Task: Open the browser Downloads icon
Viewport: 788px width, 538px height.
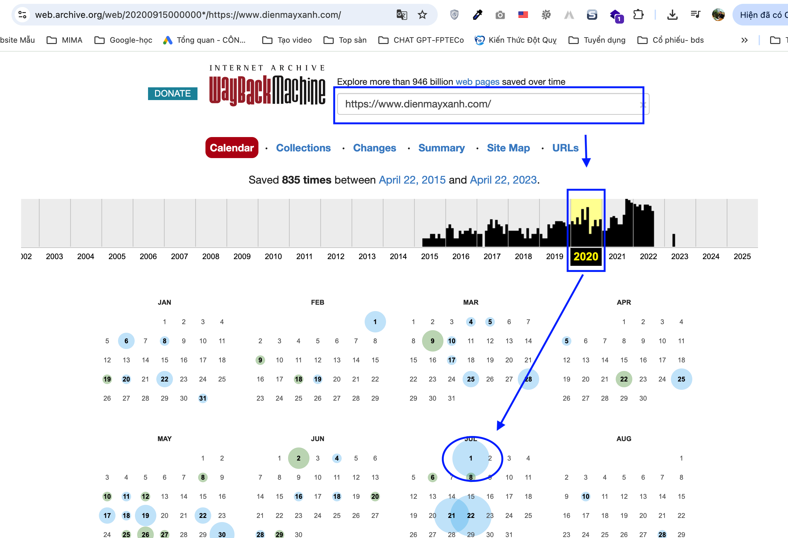Action: [x=672, y=15]
